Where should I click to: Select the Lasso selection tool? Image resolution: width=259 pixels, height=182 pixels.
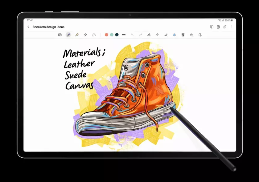94,35
